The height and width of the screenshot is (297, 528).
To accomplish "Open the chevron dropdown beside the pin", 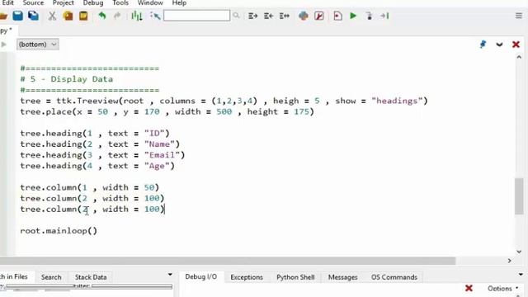I will click(x=499, y=45).
